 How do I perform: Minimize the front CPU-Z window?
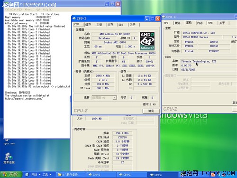pyautogui.click(x=147, y=19)
